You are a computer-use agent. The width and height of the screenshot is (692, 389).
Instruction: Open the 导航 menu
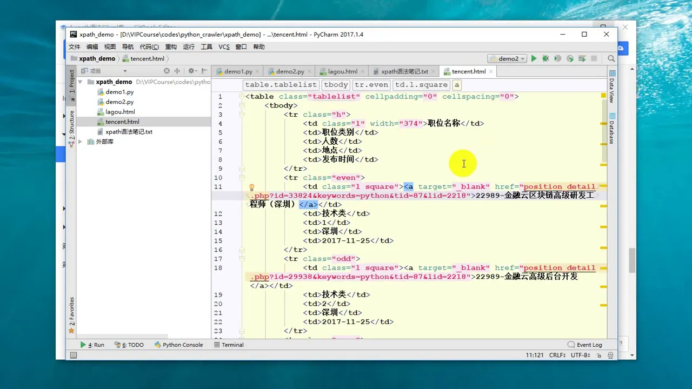(x=128, y=47)
